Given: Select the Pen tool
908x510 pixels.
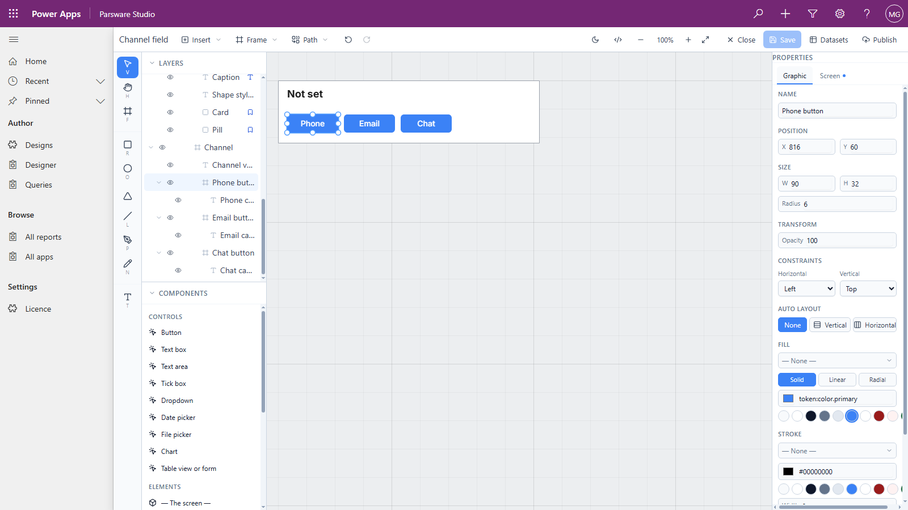Looking at the screenshot, I should [x=128, y=242].
